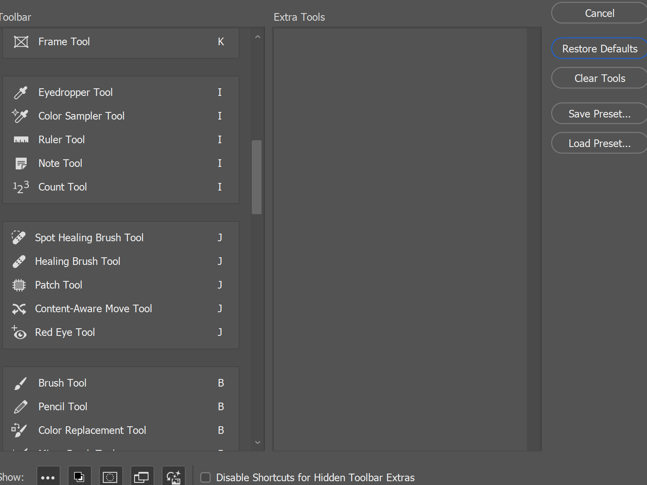This screenshot has width=647, height=485.
Task: Enable Disable Shortcuts for Hidden Toolbar Extras
Action: click(206, 477)
